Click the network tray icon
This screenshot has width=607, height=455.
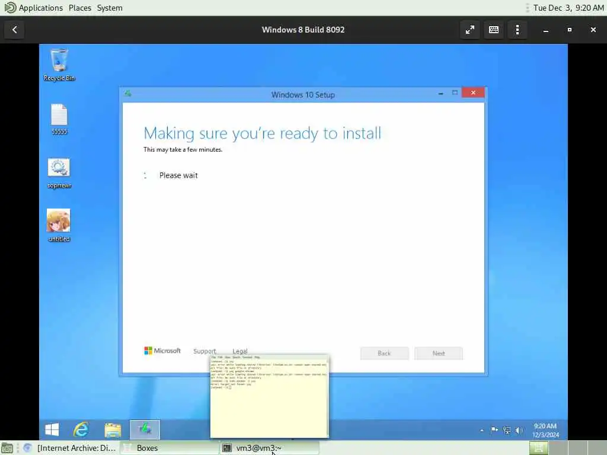(x=507, y=430)
